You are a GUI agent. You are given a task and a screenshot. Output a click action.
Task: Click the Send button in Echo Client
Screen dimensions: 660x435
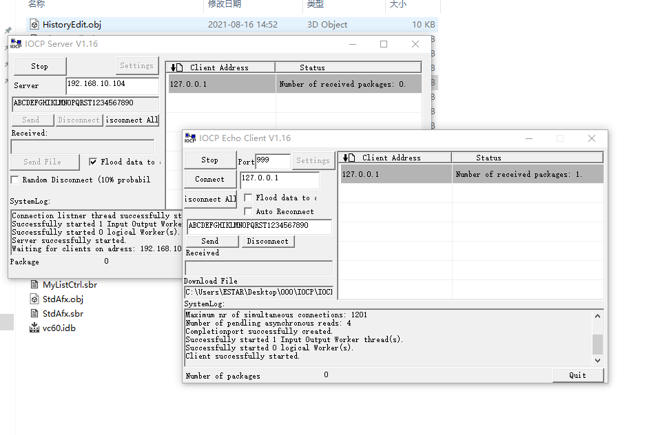pos(212,241)
